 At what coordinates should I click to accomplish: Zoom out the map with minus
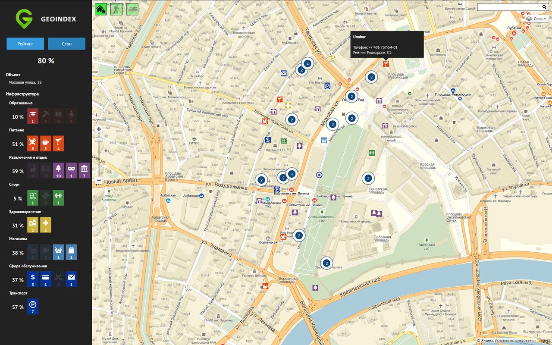pos(99,180)
